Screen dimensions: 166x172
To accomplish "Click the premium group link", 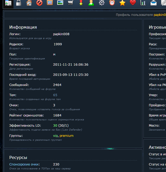I will coord(66,136).
